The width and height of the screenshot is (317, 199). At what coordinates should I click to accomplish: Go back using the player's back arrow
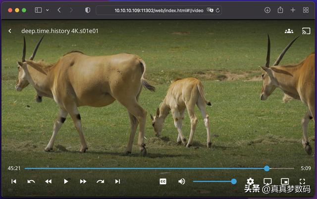(10, 31)
